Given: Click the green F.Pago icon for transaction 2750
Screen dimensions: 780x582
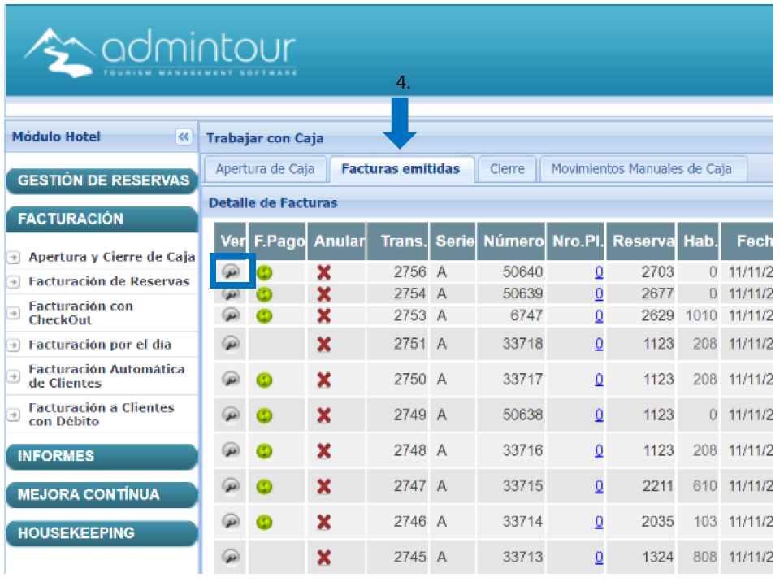Looking at the screenshot, I should (x=264, y=380).
